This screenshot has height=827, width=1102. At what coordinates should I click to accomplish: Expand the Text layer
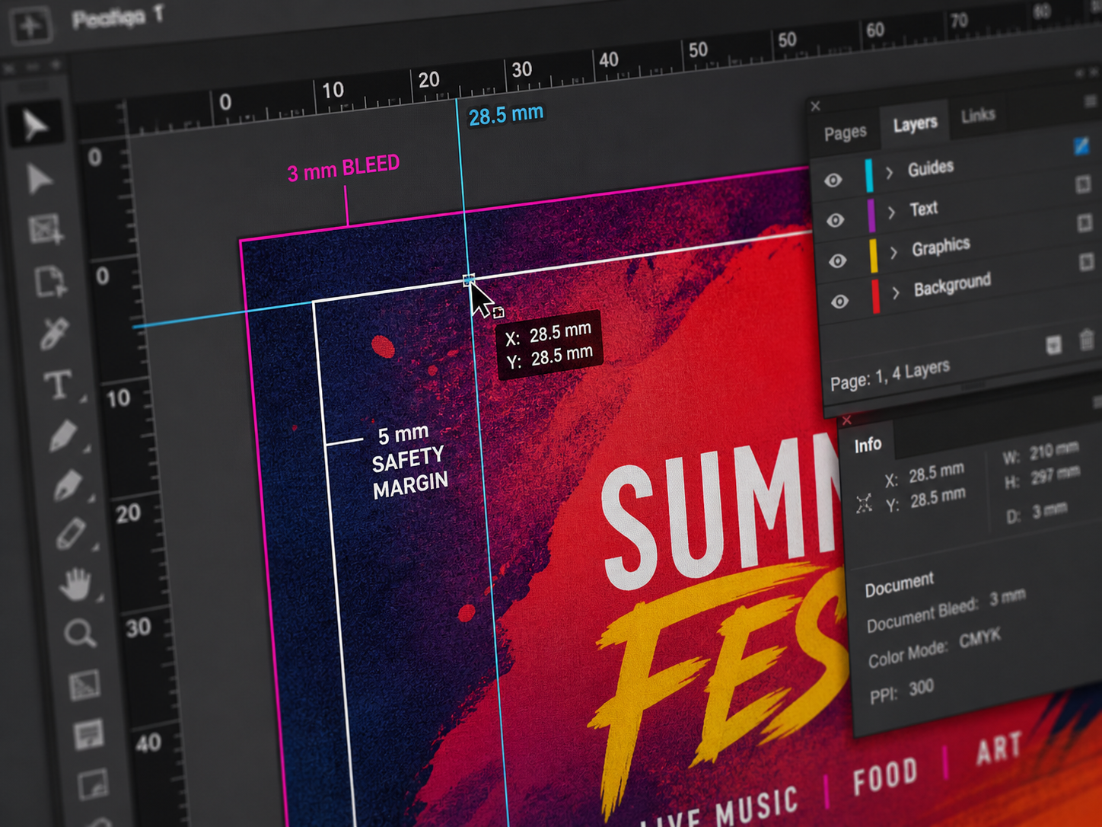[x=891, y=213]
